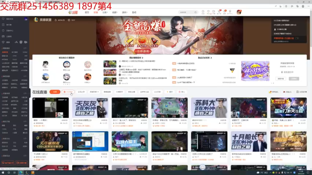Open the '云顶大魔王' stream thumbnail
This screenshot has width=312, height=175.
tap(130, 142)
